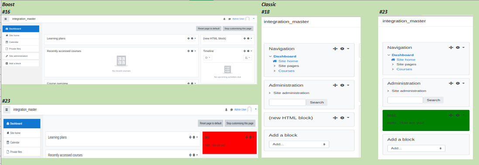Click Search button in Classic #18

tap(317, 102)
